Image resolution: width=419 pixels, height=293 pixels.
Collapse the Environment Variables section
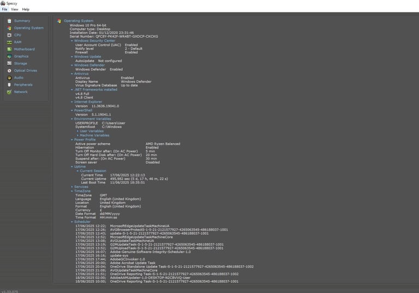point(72,119)
